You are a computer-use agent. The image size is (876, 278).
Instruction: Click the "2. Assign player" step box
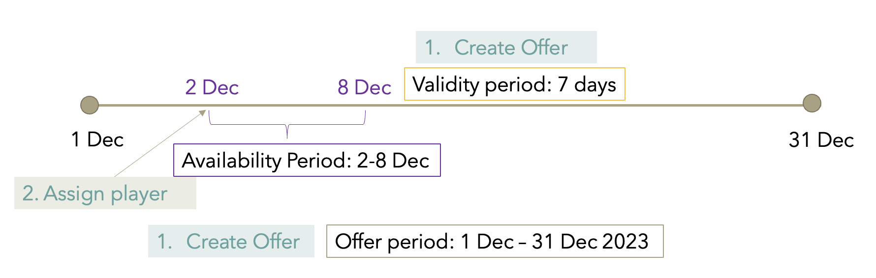click(105, 194)
